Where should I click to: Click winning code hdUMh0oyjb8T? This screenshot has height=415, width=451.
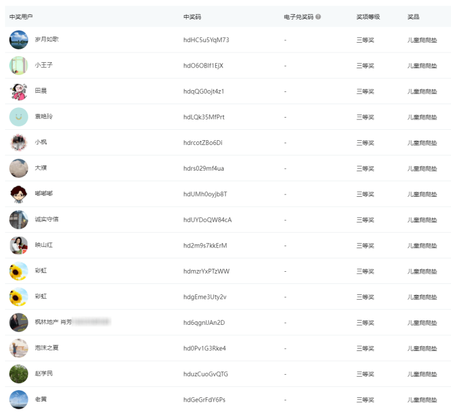click(205, 194)
